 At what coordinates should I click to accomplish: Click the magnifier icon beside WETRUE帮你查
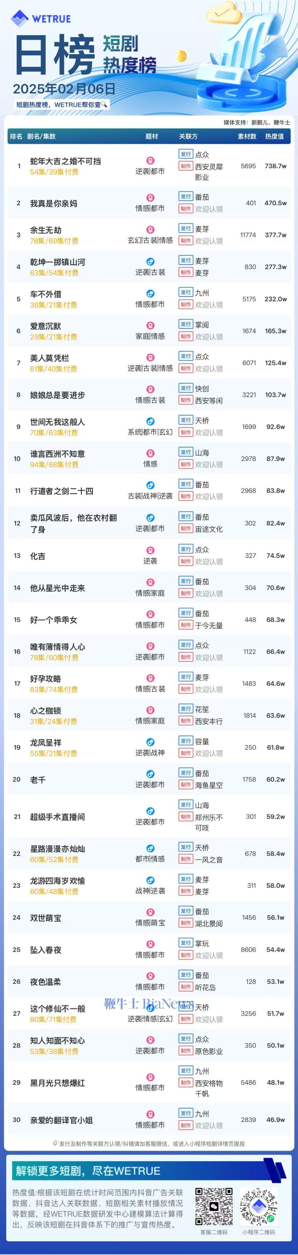tap(104, 104)
